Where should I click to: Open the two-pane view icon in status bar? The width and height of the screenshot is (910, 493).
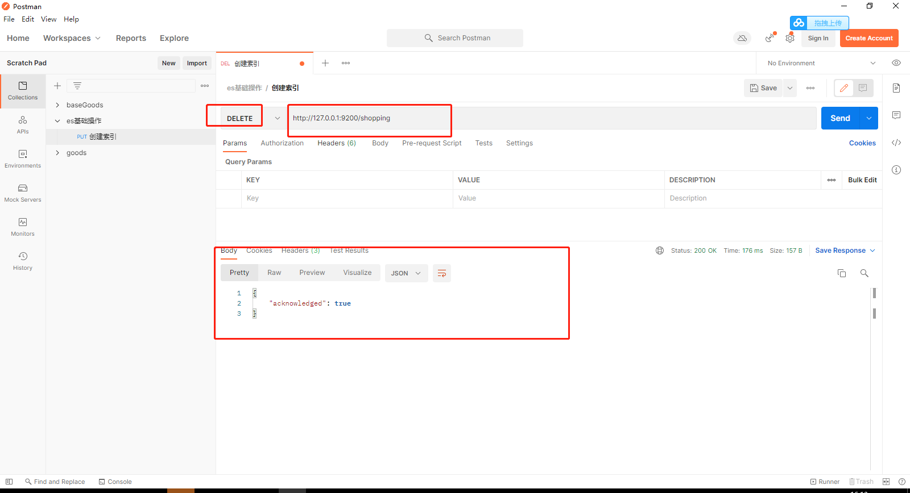point(886,482)
